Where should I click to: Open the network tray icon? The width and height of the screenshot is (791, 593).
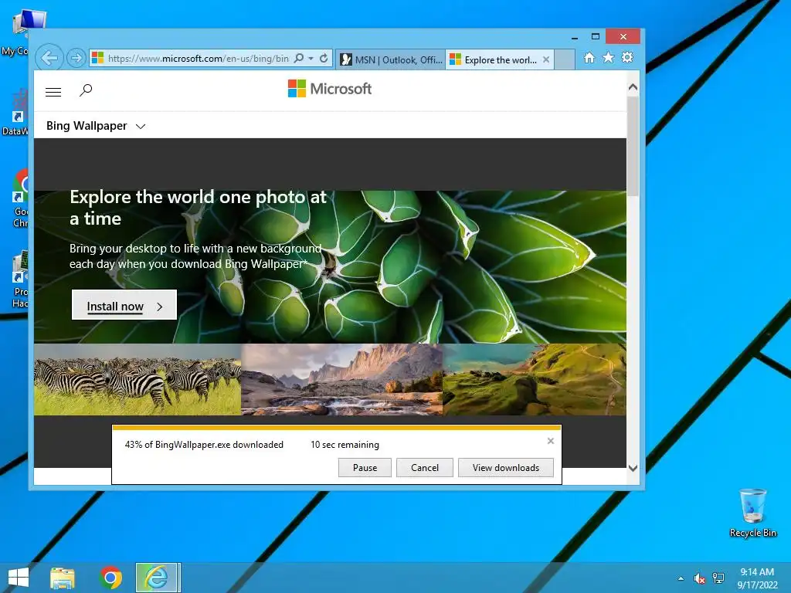point(718,578)
